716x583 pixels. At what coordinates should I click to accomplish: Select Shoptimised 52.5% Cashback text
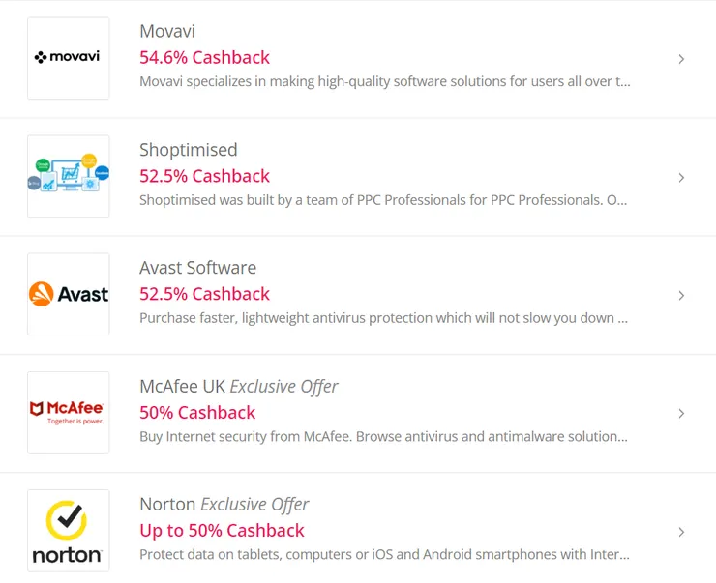204,176
